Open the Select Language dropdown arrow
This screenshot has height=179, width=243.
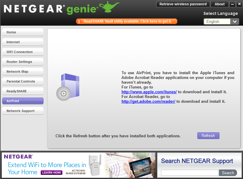tap(235, 22)
